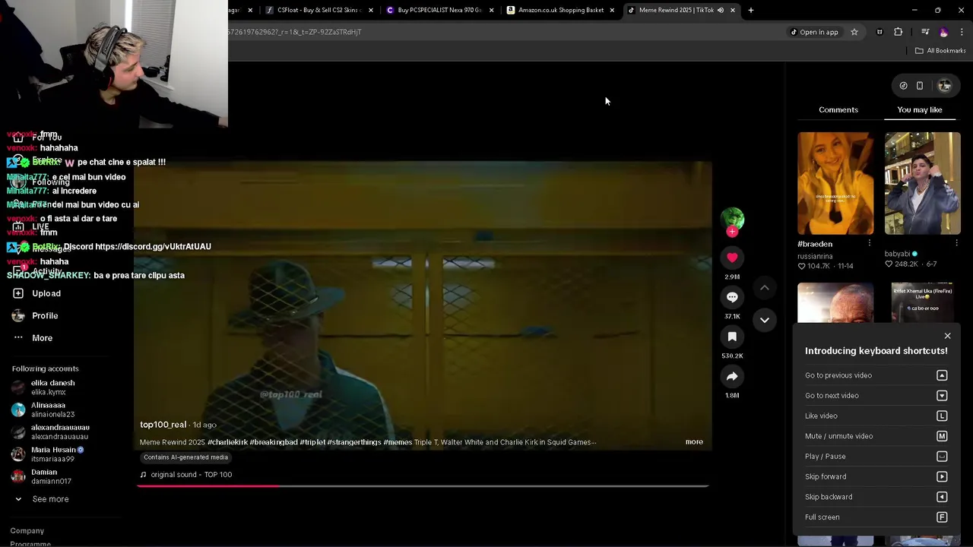Click the video to play or pause
Viewport: 973px width, 547px height.
423,304
